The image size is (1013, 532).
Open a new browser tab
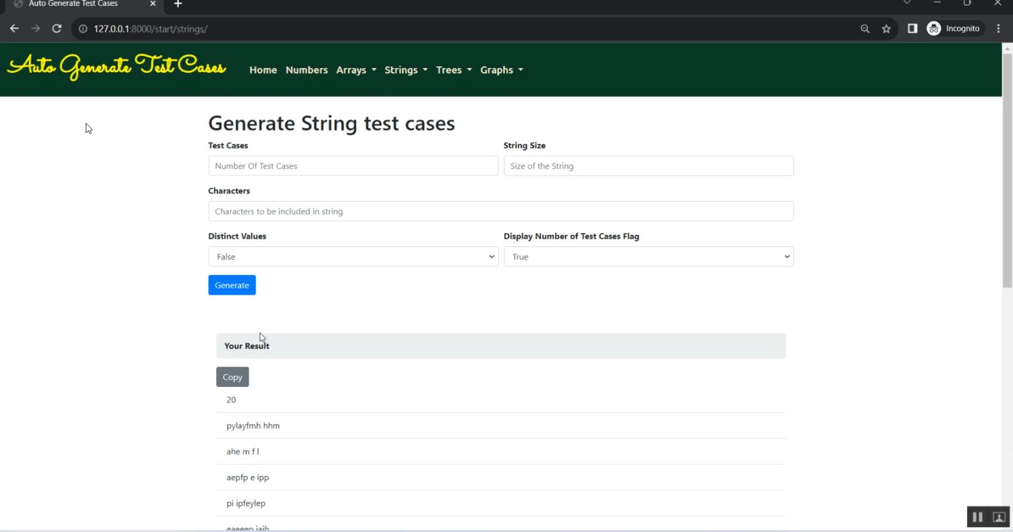coord(178,4)
